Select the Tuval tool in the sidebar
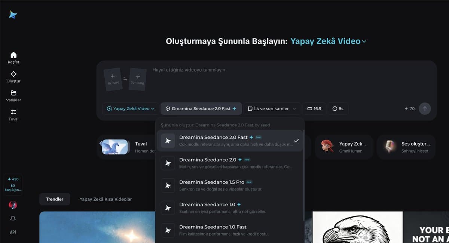 (13, 115)
